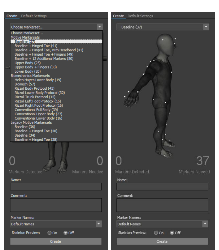This screenshot has width=219, height=250.
Task: Set Skeleton Preview Off in right panel
Action: [172, 233]
